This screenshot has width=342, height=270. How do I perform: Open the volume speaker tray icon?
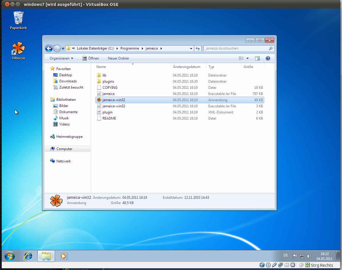(x=309, y=256)
